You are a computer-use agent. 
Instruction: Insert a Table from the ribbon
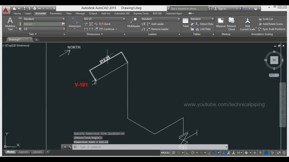coord(186,22)
